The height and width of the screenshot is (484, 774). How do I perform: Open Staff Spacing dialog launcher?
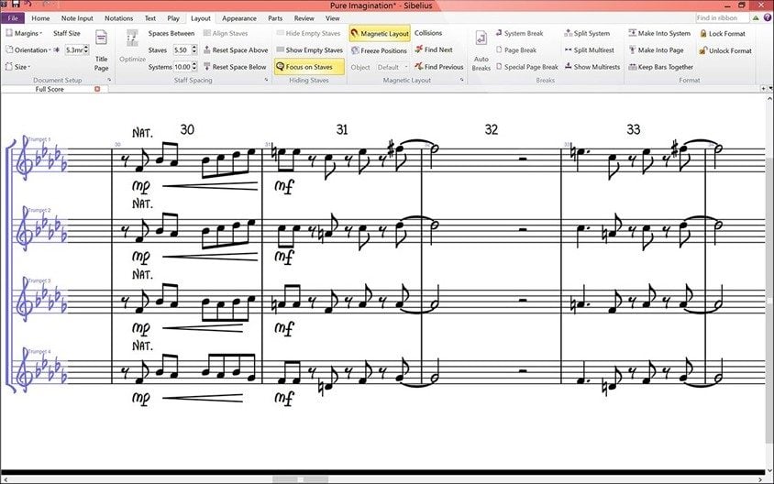(x=267, y=80)
